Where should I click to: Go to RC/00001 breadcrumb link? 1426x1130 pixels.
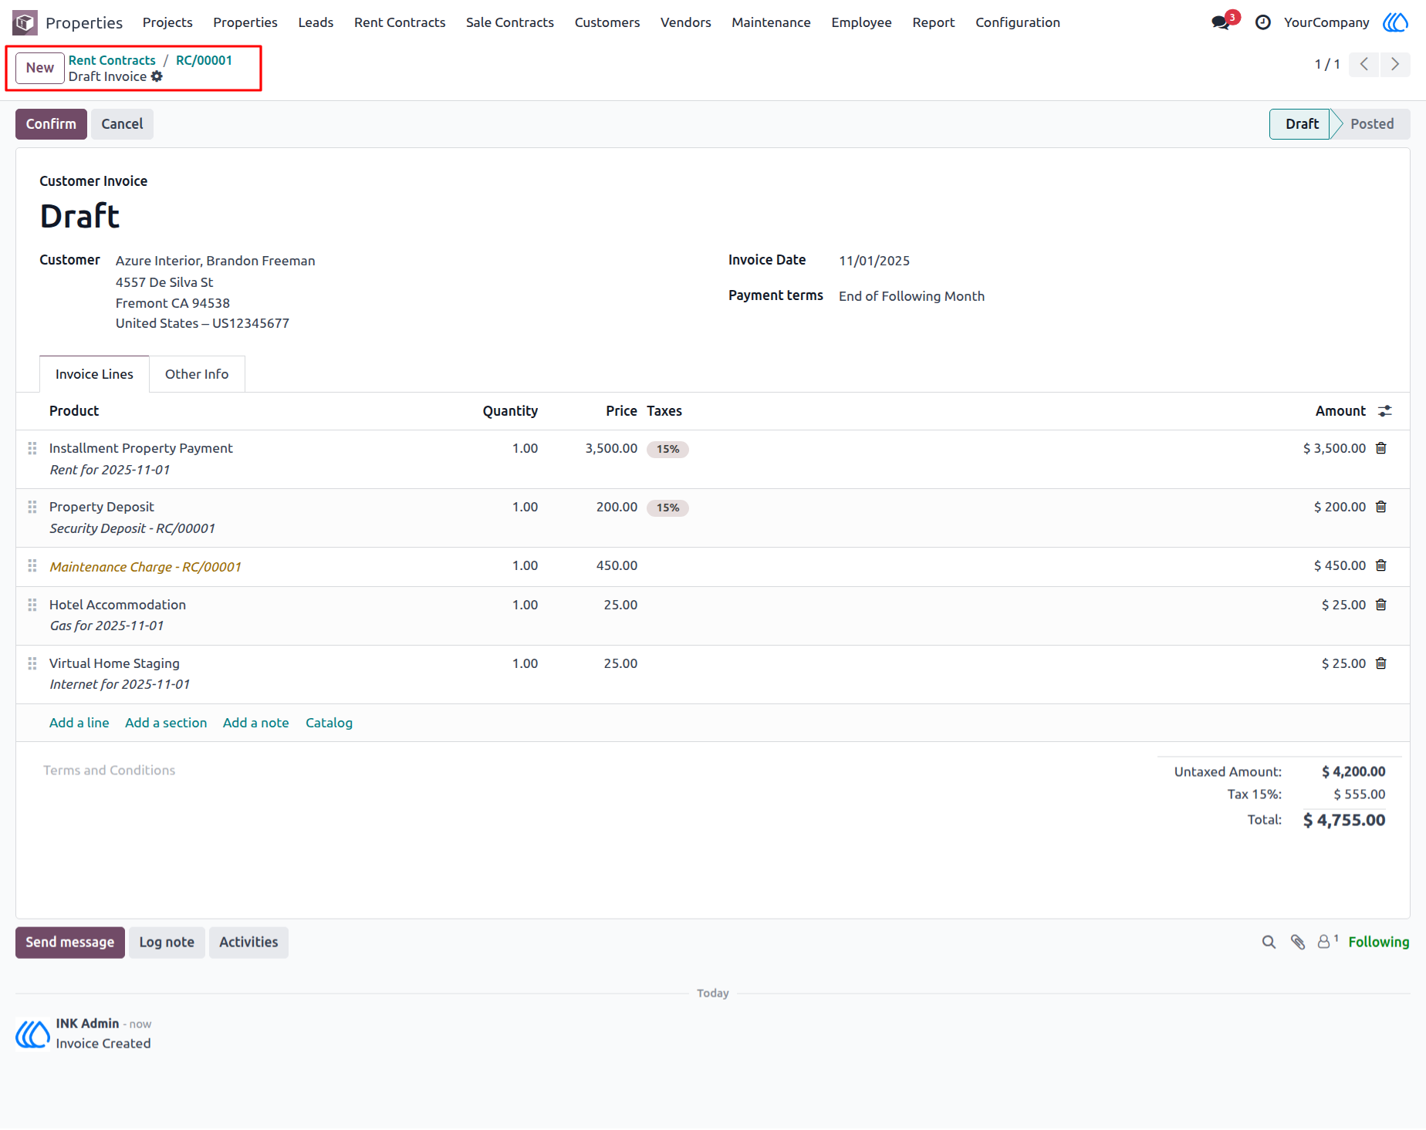(204, 60)
